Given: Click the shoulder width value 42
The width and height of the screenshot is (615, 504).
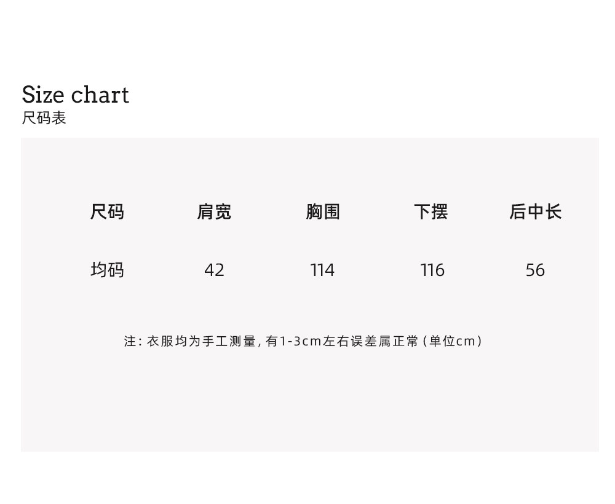Looking at the screenshot, I should tap(214, 270).
